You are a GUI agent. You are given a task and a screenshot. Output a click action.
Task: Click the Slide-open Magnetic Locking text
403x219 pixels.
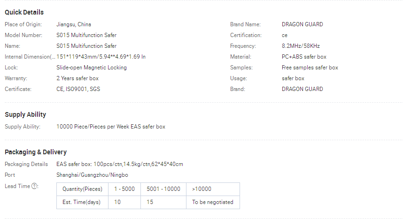pyautogui.click(x=92, y=68)
